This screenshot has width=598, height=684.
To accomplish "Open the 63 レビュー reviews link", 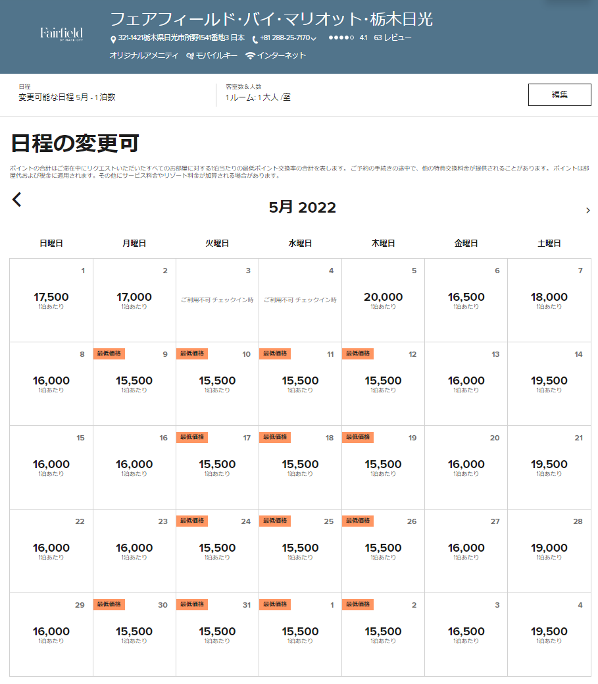I will click(392, 38).
